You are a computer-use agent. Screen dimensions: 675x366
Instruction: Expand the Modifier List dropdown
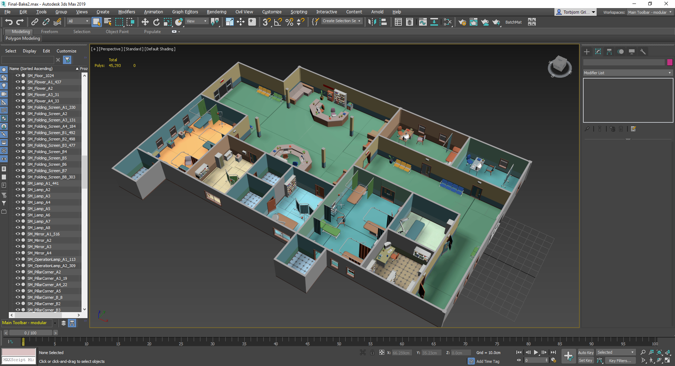coord(628,73)
